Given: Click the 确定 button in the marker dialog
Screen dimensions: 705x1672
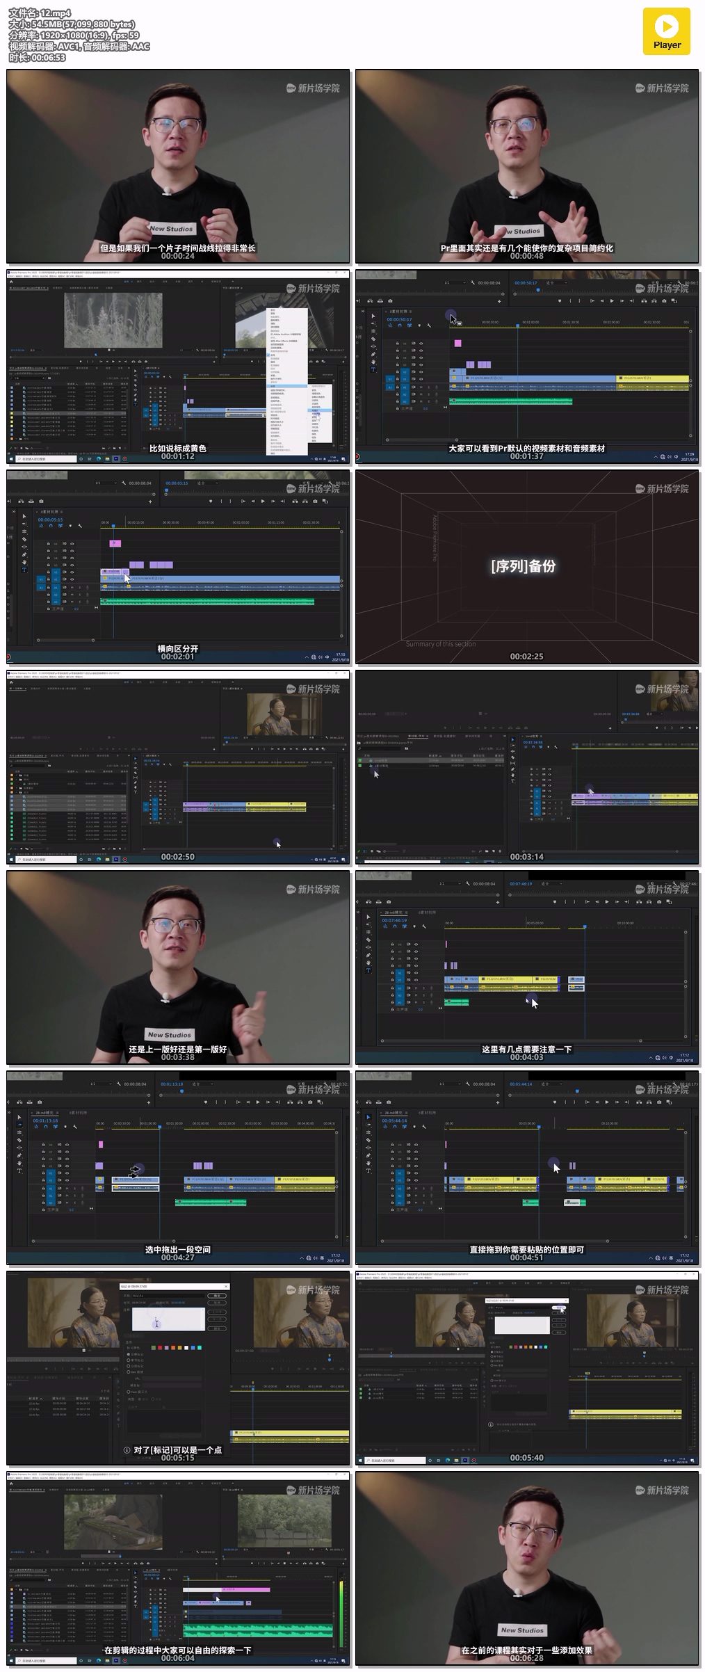Looking at the screenshot, I should (x=218, y=1296).
